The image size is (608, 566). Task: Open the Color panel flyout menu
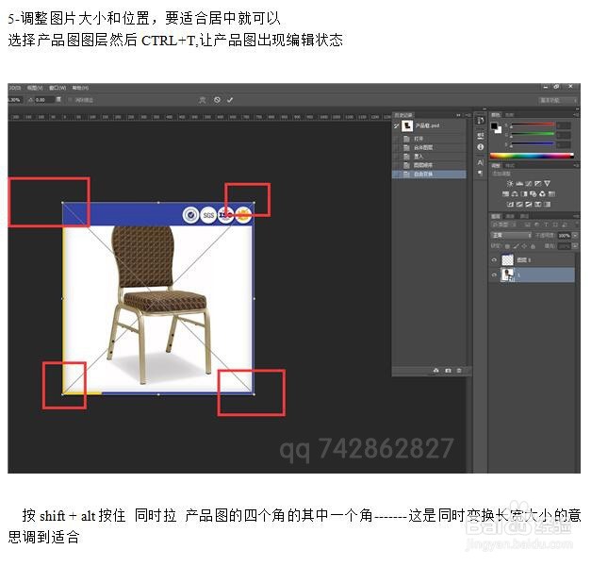click(x=576, y=115)
